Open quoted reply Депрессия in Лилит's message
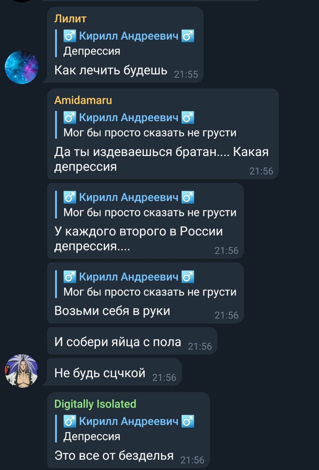The height and width of the screenshot is (470, 319). pos(125,43)
